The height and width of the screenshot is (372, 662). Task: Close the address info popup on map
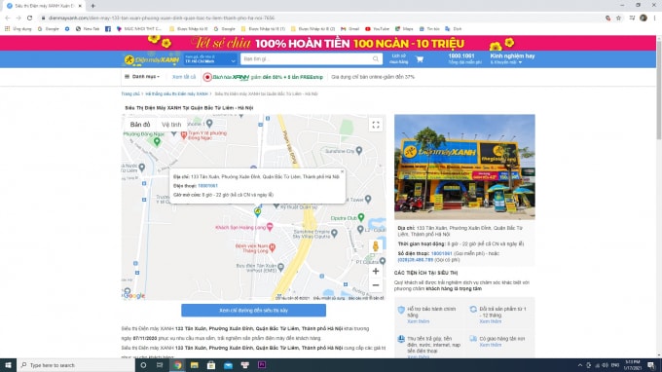[x=342, y=171]
